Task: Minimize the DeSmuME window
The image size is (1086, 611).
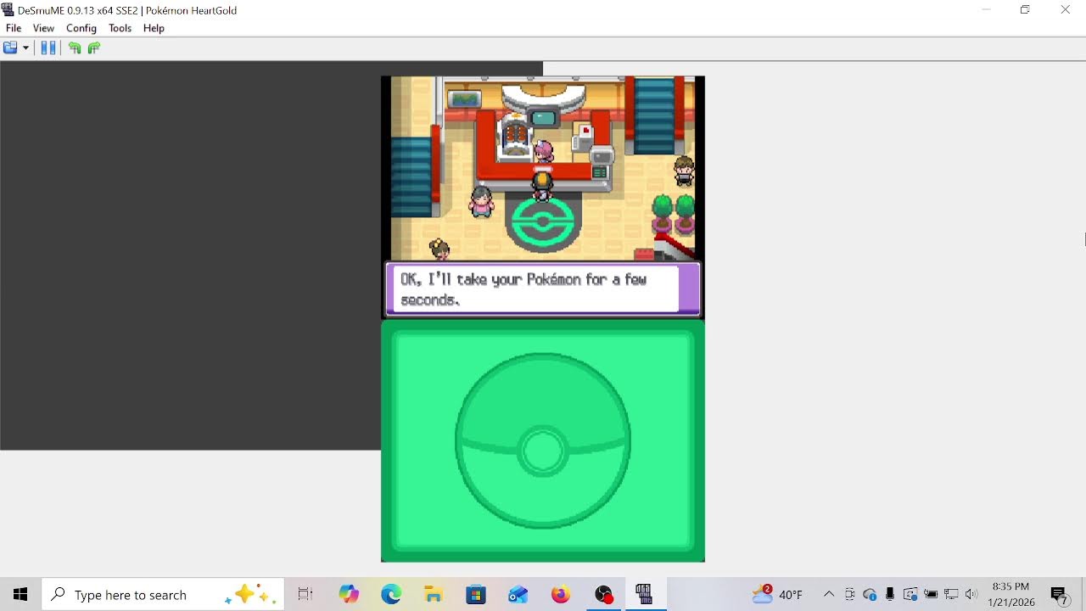Action: pos(986,10)
